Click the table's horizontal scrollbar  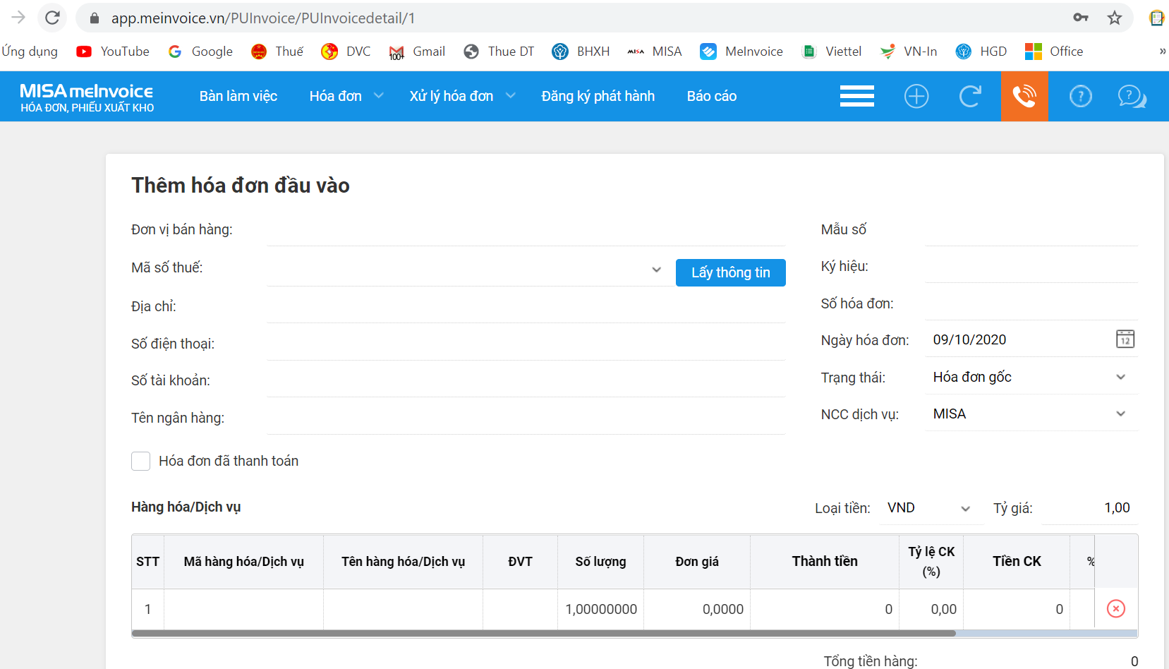(x=543, y=634)
